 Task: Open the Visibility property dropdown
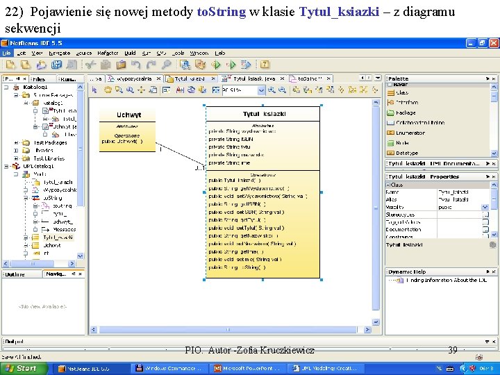(x=485, y=207)
